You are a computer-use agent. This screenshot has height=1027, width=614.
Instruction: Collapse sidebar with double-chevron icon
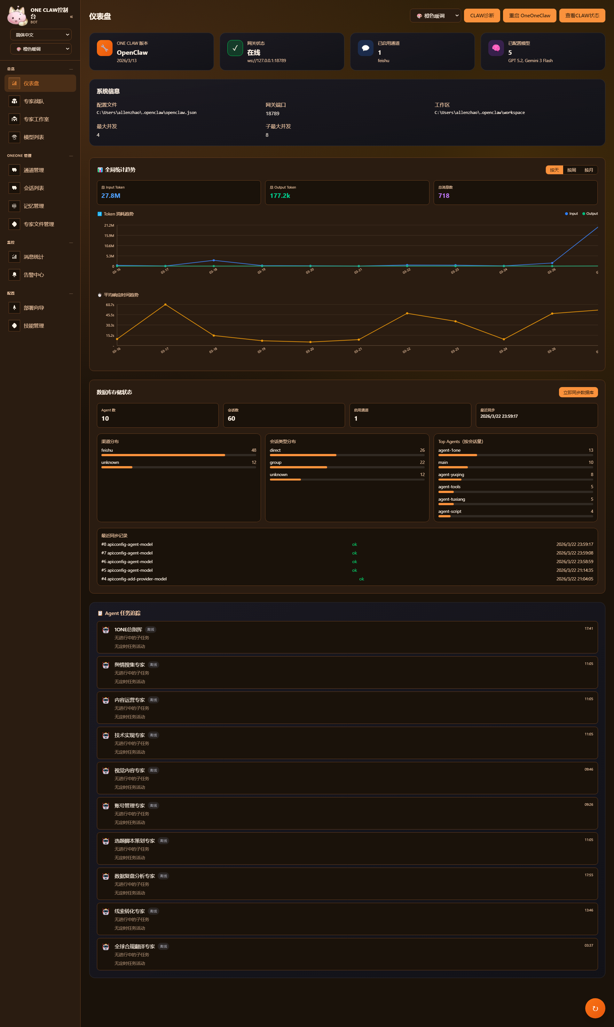coord(71,17)
